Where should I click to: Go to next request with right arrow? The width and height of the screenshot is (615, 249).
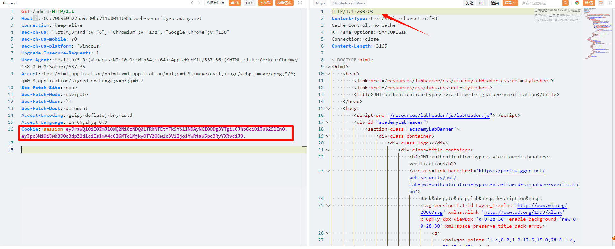click(199, 3)
